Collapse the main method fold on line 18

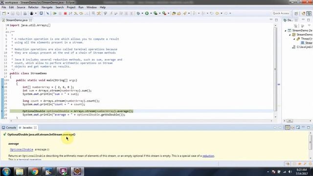[8, 80]
